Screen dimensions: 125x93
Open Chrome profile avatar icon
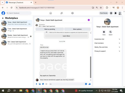click(118, 8)
